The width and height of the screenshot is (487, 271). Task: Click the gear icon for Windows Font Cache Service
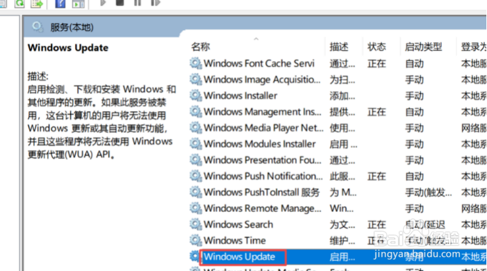pos(196,63)
